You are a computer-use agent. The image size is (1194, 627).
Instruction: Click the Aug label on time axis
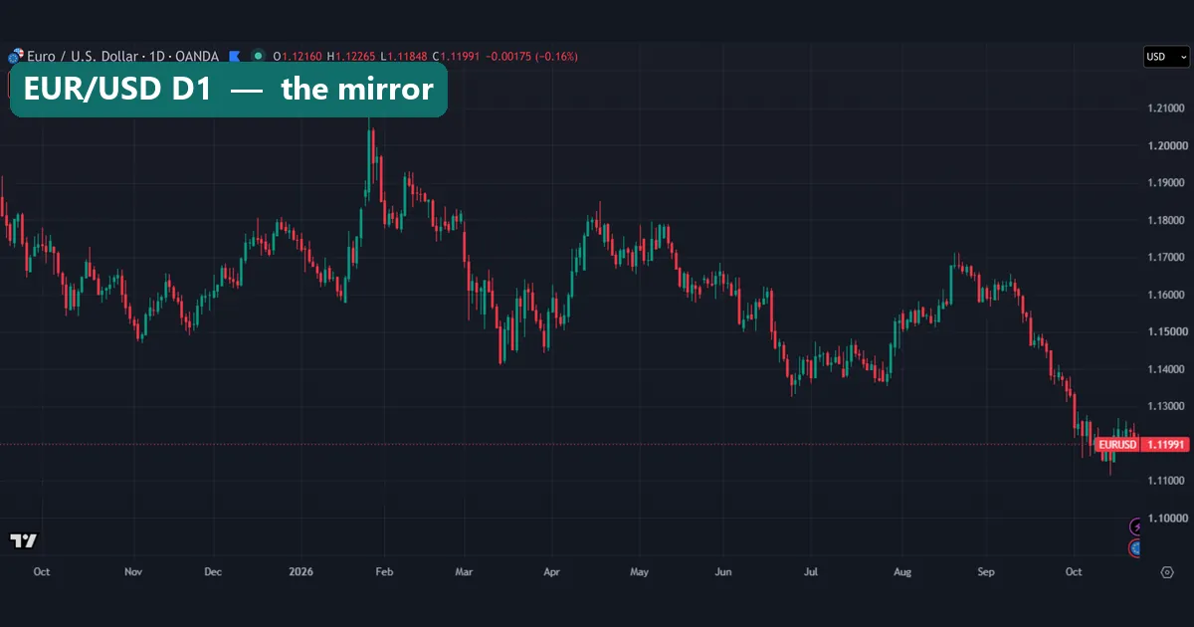[902, 572]
